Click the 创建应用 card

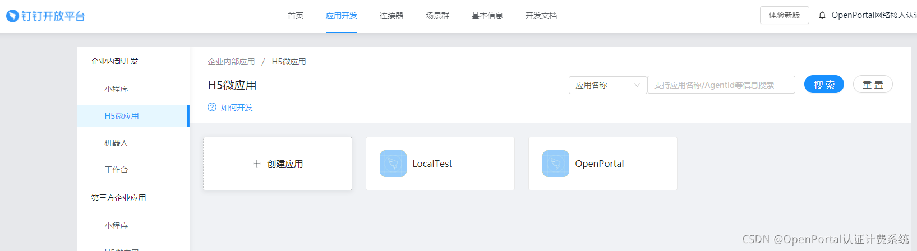click(278, 164)
